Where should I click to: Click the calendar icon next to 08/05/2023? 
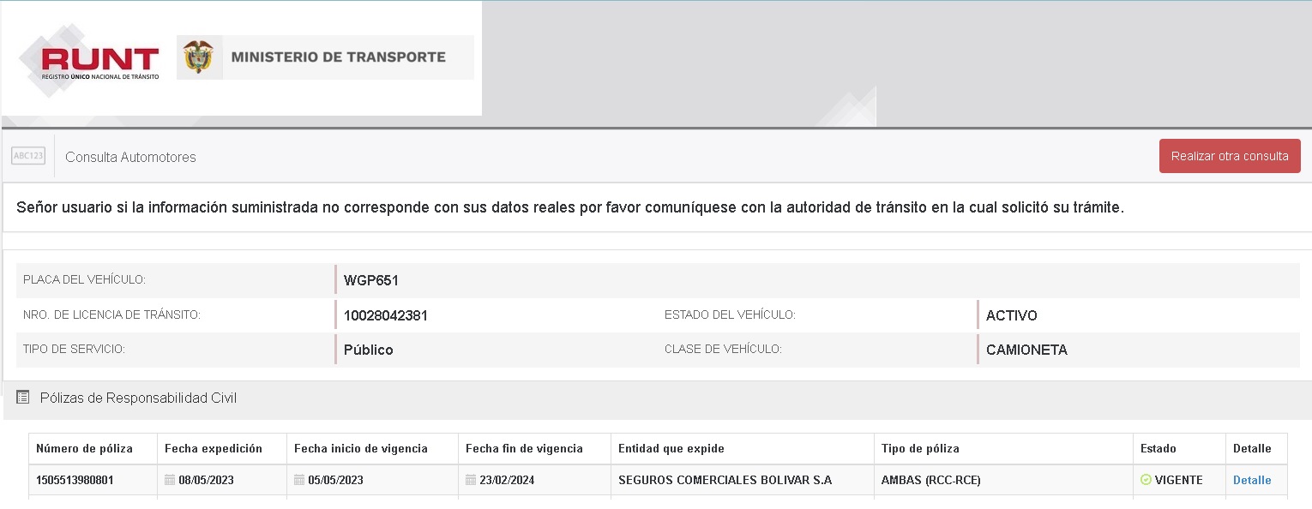click(x=170, y=480)
